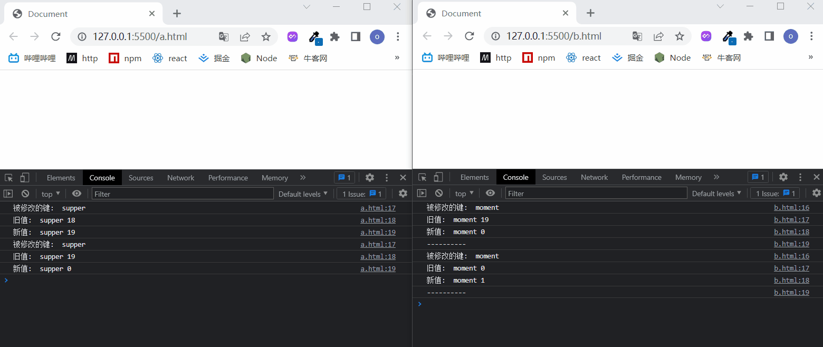Open console settings gear in right DevTools

[x=817, y=193]
